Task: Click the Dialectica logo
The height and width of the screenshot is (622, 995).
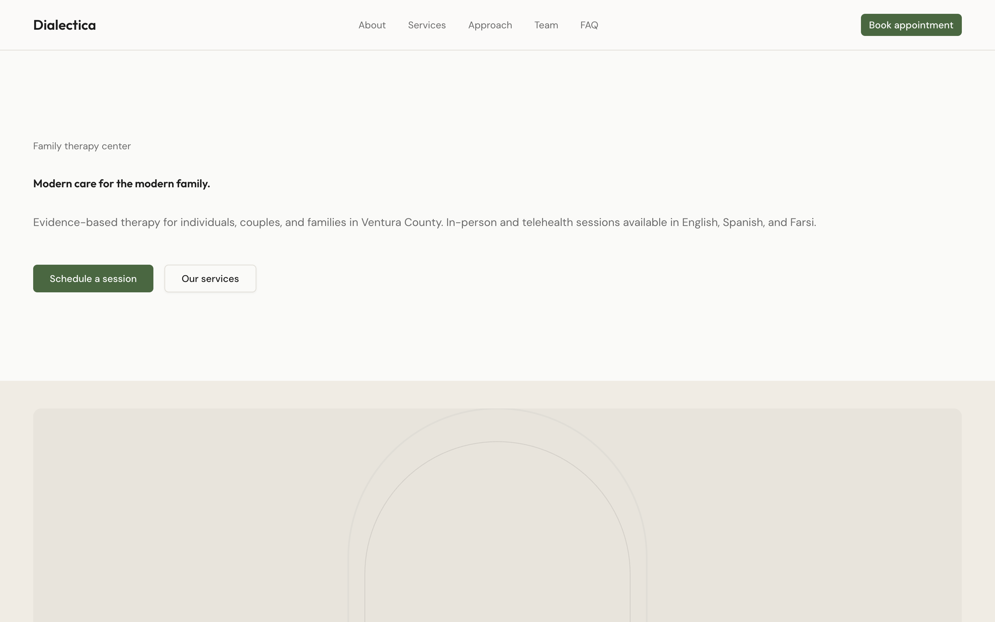Action: coord(65,25)
